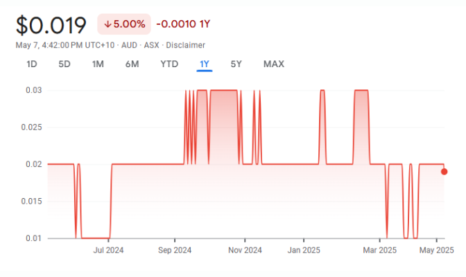Click the -0.0010 1Y change text
Screen dimensions: 466x277
(183, 24)
